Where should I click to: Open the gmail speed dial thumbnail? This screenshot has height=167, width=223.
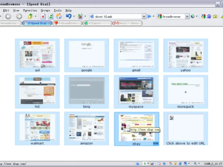136,55
